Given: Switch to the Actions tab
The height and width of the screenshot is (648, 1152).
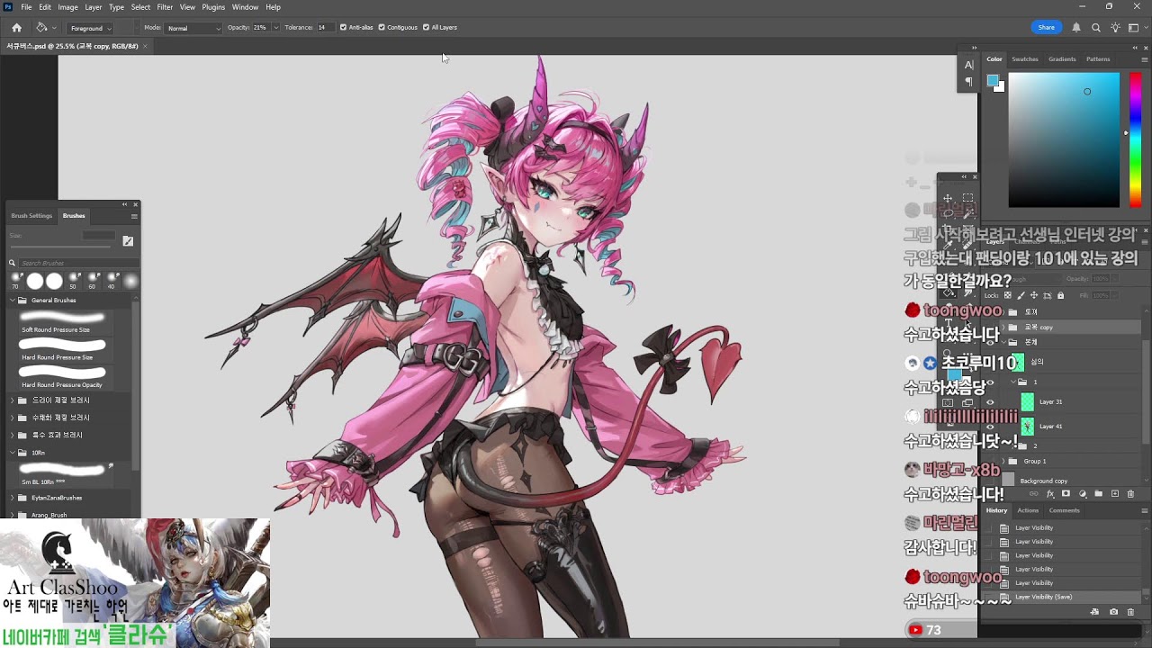Looking at the screenshot, I should tap(1028, 510).
